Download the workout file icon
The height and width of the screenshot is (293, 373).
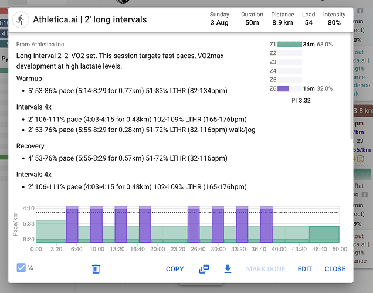(x=228, y=269)
